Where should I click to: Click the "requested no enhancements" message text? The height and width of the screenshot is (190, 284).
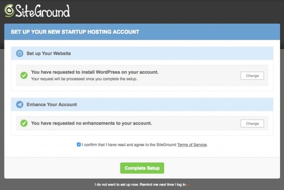coord(91,123)
